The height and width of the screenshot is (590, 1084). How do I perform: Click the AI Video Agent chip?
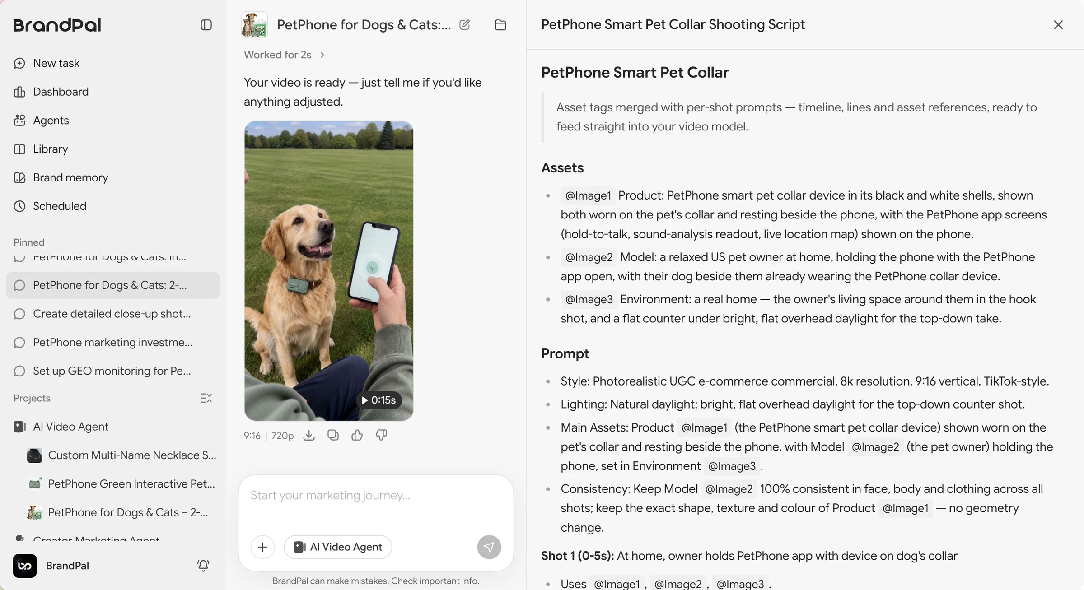[x=338, y=547]
